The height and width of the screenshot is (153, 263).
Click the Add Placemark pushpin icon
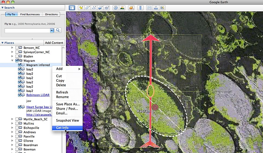coord(81,7)
